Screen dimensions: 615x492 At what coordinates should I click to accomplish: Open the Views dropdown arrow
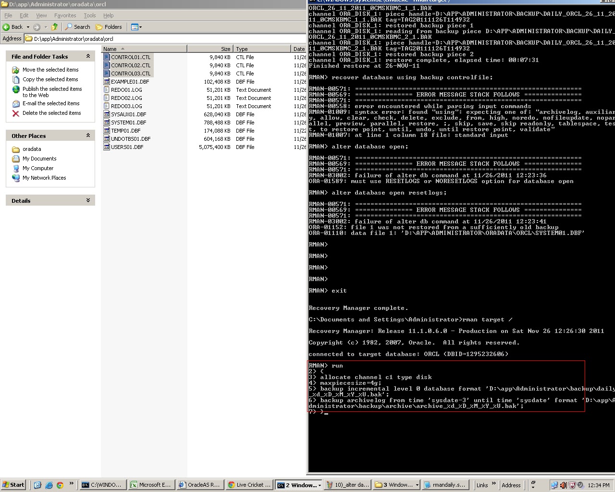pyautogui.click(x=141, y=27)
